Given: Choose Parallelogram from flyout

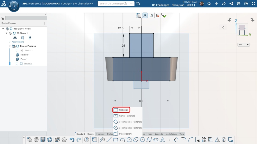Looking at the screenshot, I should click(123, 134).
